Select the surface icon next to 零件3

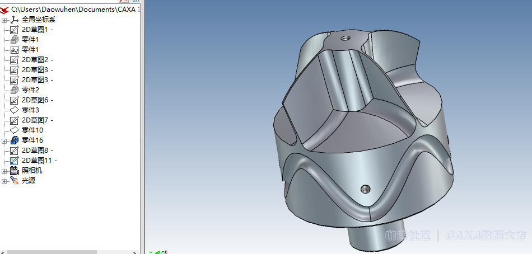point(15,110)
